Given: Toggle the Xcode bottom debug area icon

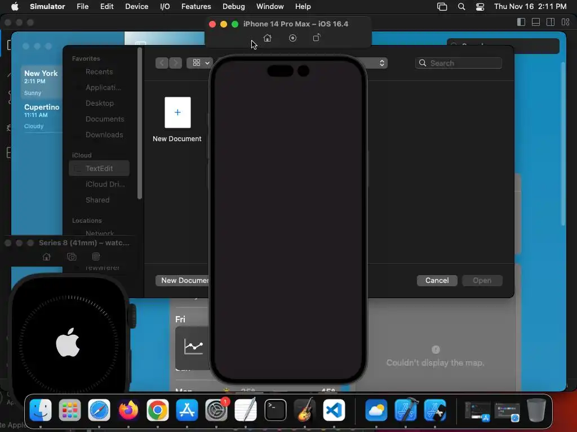Looking at the screenshot, I should (x=536, y=22).
